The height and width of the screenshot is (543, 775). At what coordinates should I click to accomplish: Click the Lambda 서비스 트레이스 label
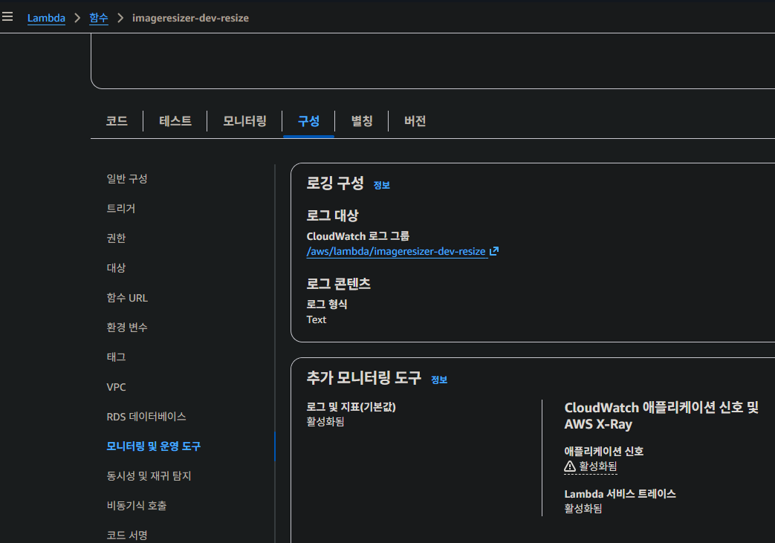(x=620, y=493)
